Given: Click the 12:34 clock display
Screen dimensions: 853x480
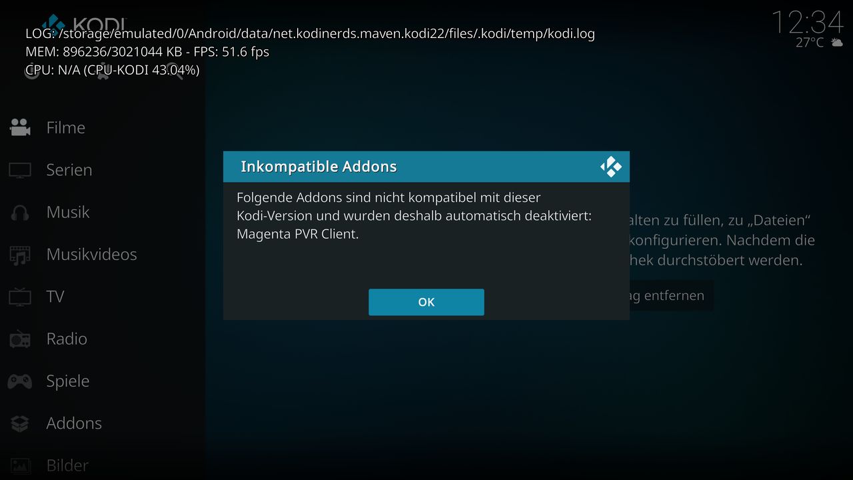Looking at the screenshot, I should coord(807,23).
